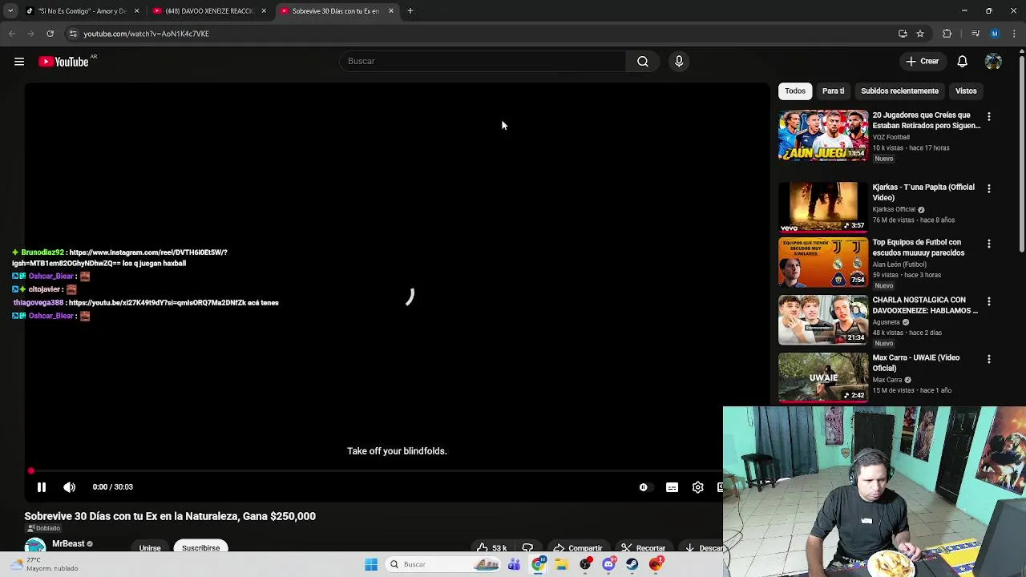This screenshot has height=577, width=1026.
Task: Open more options for Max Carra UWAIE
Action: (x=988, y=359)
